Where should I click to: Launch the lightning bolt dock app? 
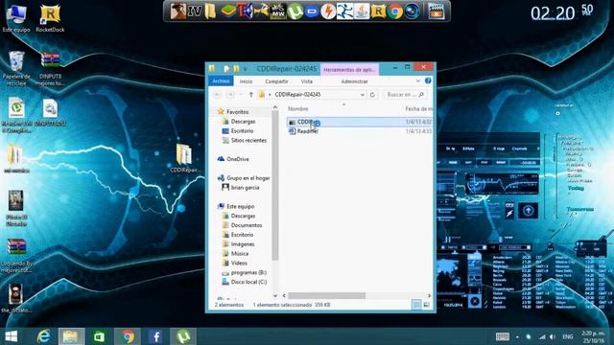[328, 11]
